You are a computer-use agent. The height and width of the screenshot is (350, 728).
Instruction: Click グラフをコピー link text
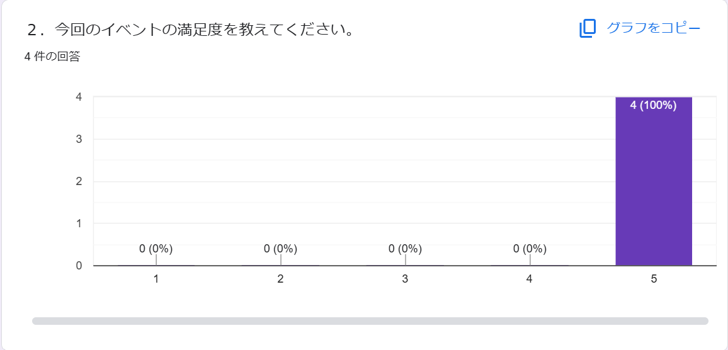(653, 28)
